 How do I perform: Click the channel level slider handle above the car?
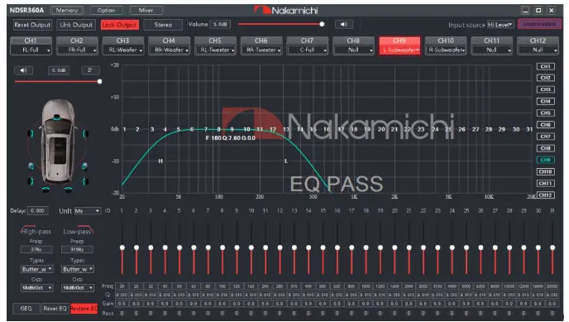99,82
